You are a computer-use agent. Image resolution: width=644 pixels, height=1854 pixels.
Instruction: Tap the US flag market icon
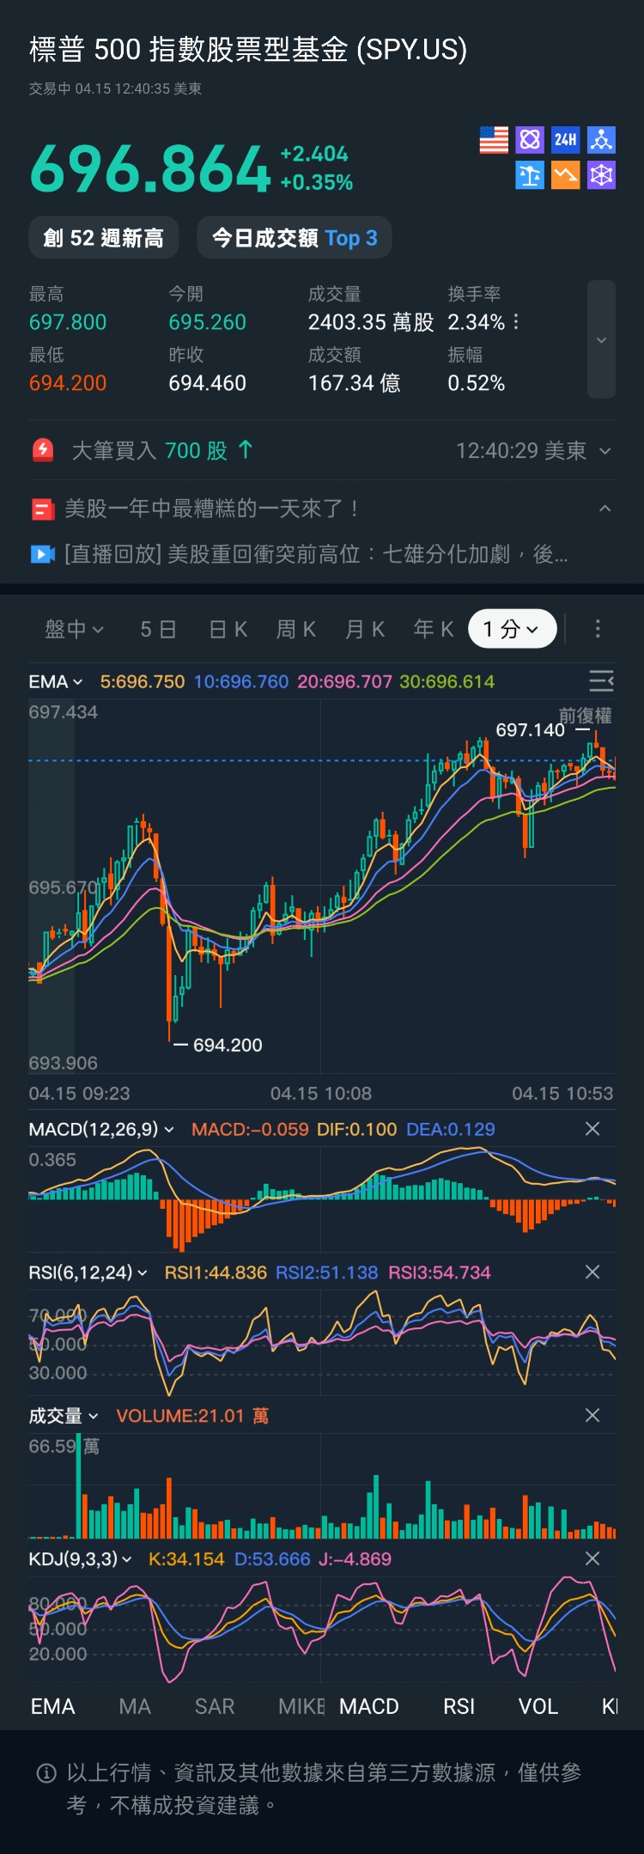click(494, 139)
